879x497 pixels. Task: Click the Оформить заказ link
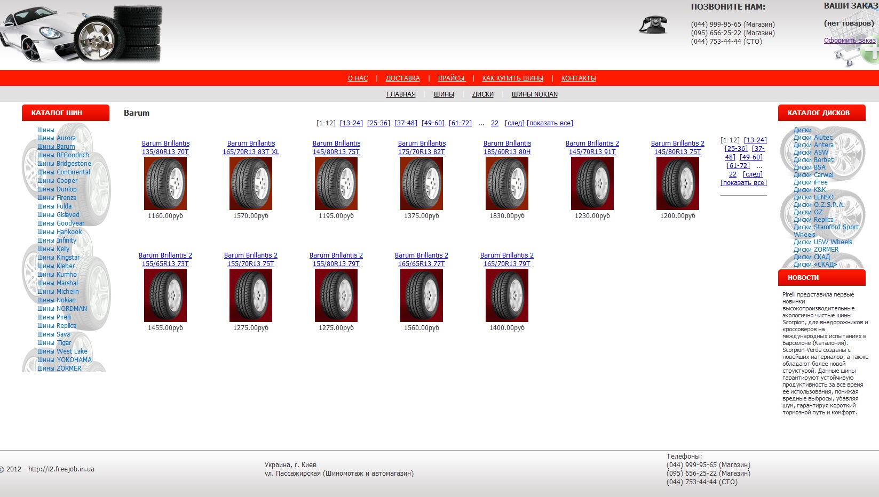pyautogui.click(x=850, y=41)
